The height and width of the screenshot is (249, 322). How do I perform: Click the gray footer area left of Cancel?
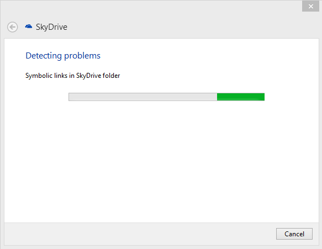[x=140, y=234]
